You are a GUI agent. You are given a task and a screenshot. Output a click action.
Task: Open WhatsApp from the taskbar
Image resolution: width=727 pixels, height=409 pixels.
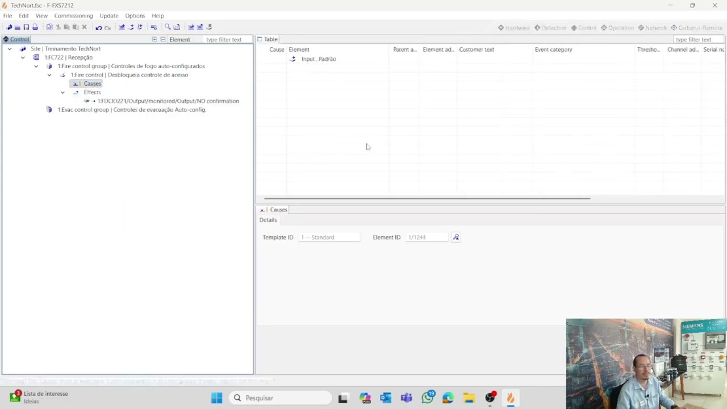pyautogui.click(x=428, y=398)
